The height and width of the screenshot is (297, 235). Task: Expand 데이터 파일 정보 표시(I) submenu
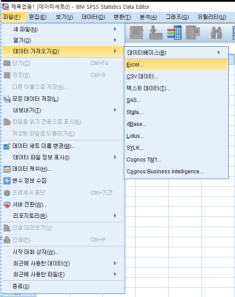[63, 158]
